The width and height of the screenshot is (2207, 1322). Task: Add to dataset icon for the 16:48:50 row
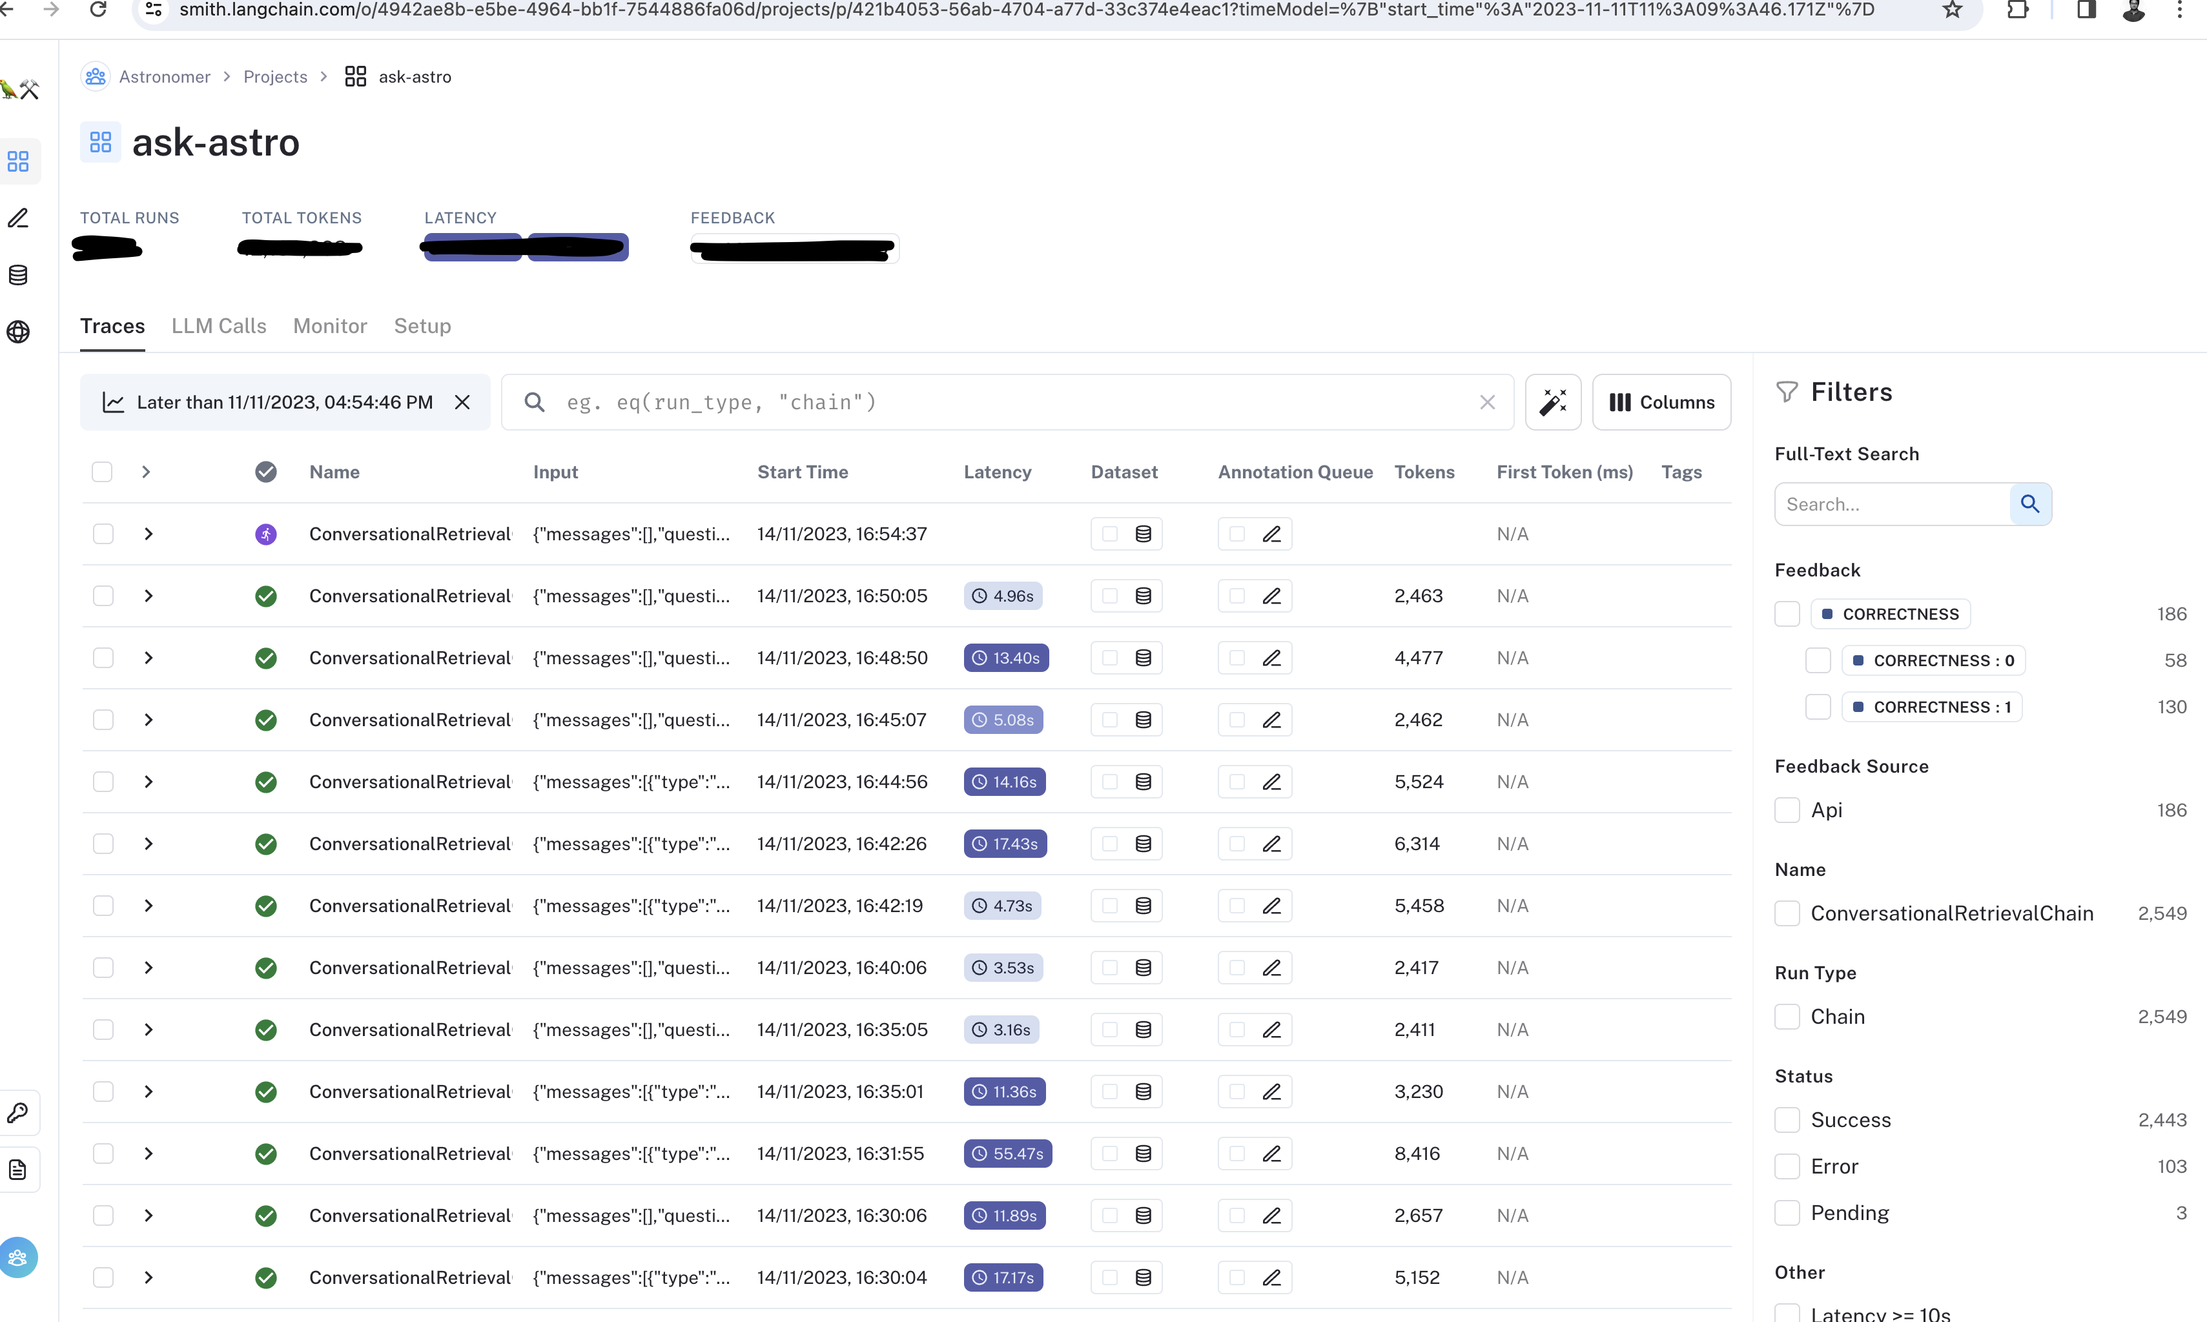[1143, 658]
